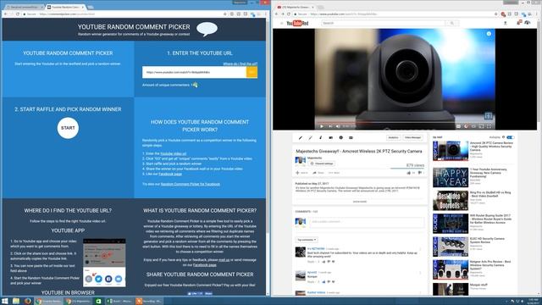
Task: Click the YouTube search box
Action: click(x=383, y=23)
